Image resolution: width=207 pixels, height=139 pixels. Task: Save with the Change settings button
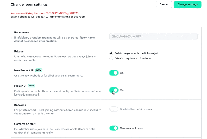click(187, 4)
